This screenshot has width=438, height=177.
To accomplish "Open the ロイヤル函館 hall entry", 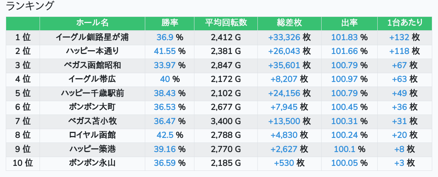I will click(x=92, y=135).
